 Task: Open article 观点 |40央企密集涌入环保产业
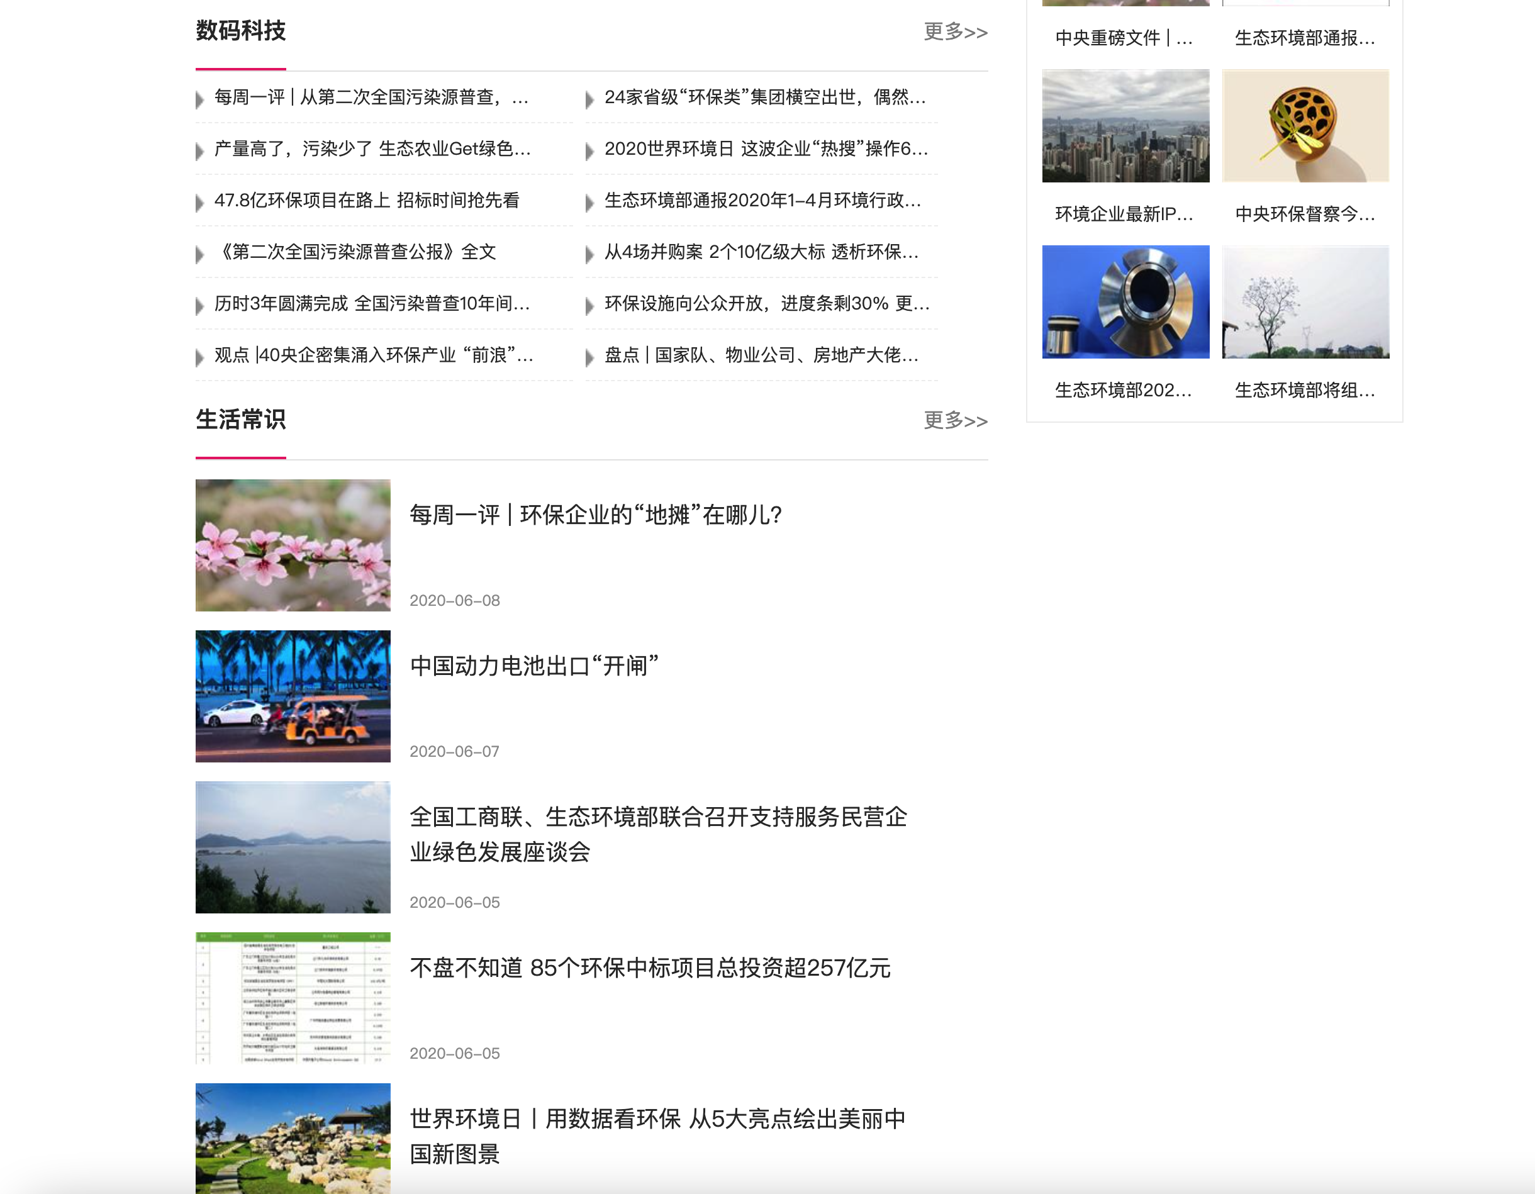[x=374, y=355]
